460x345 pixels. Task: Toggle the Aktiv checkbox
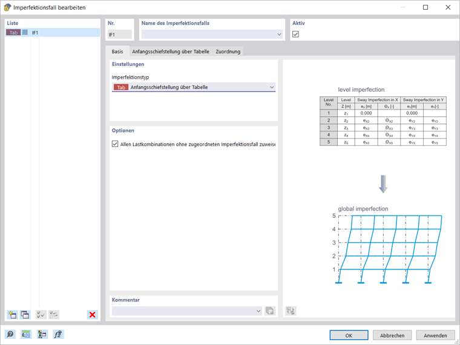[295, 34]
